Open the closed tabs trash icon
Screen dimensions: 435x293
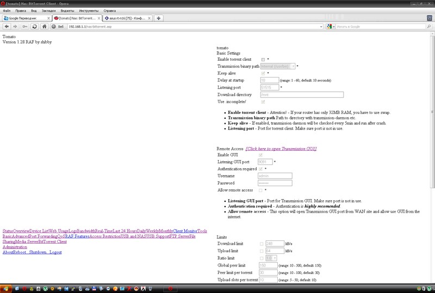(x=430, y=18)
